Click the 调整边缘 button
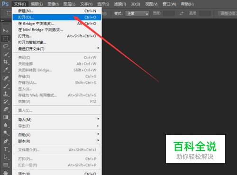The image size is (237, 175). 227,14
